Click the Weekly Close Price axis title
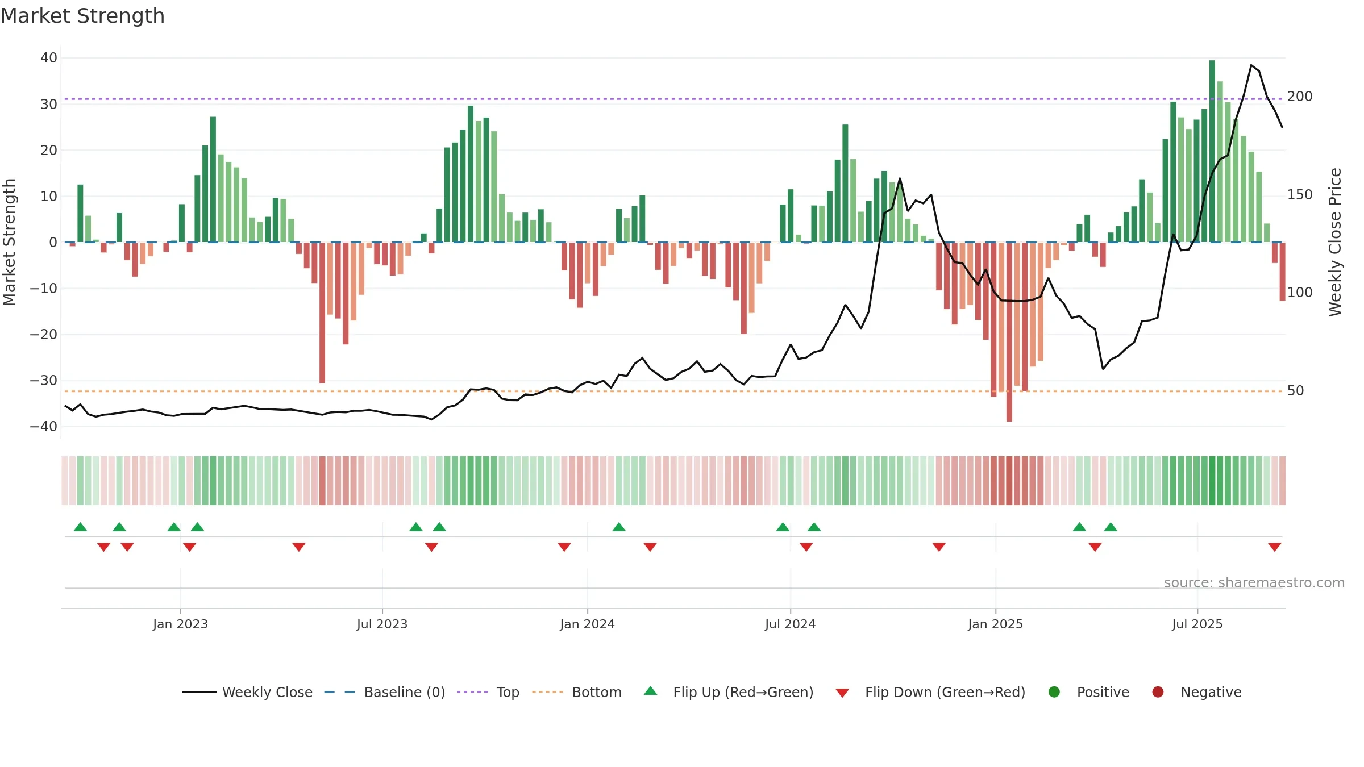 [1335, 242]
